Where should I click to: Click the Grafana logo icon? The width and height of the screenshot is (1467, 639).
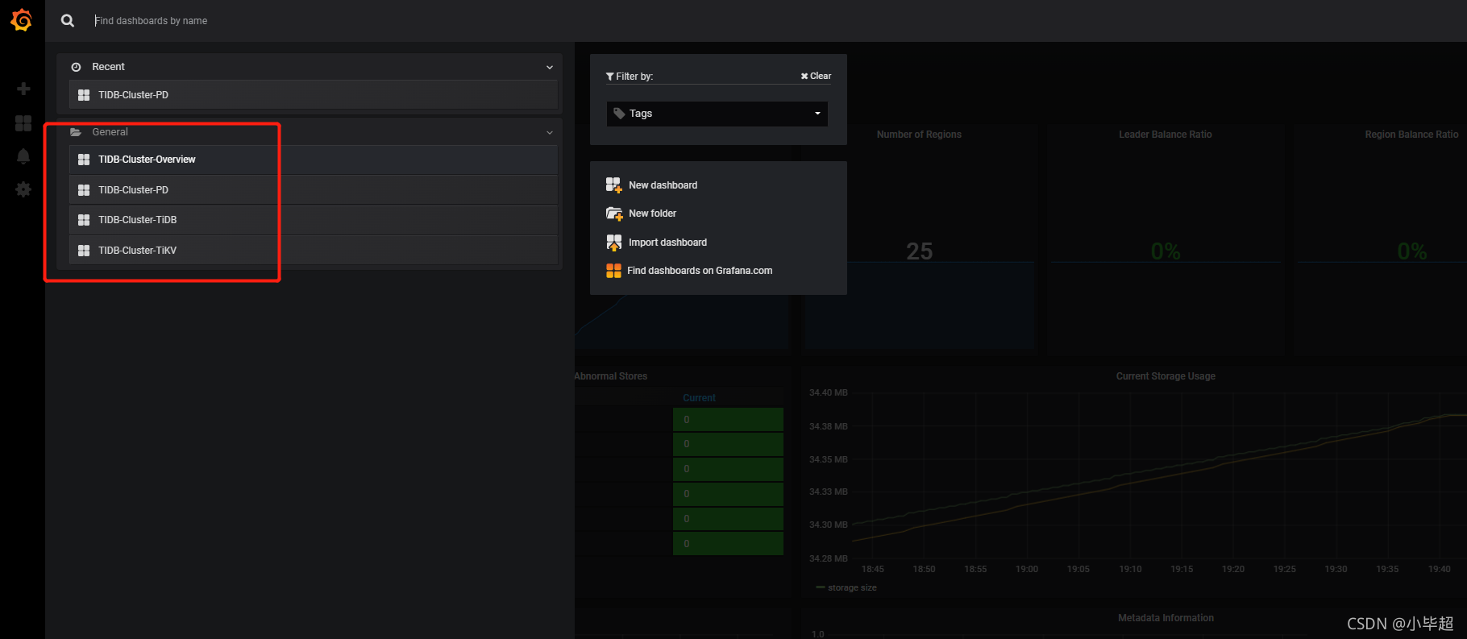[22, 20]
